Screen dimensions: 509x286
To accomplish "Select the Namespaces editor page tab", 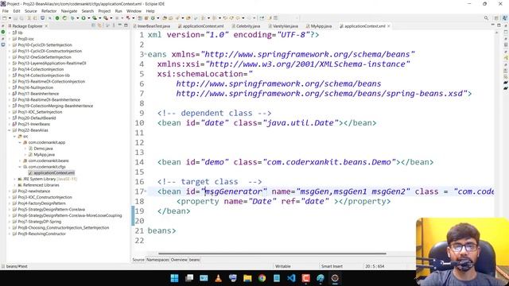I will [157, 260].
